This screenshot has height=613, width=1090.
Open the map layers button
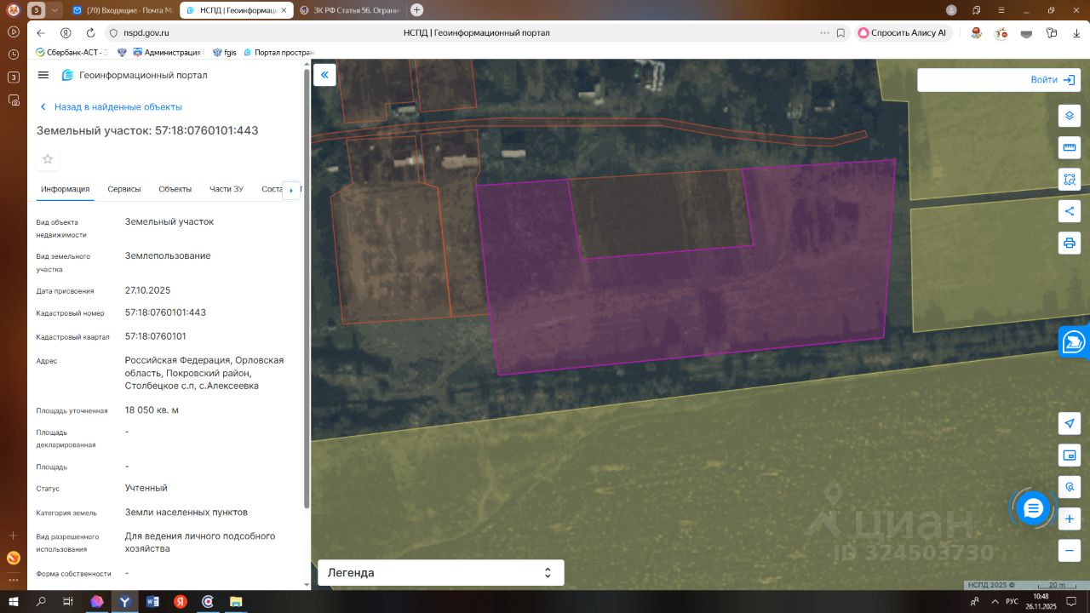tap(1070, 116)
